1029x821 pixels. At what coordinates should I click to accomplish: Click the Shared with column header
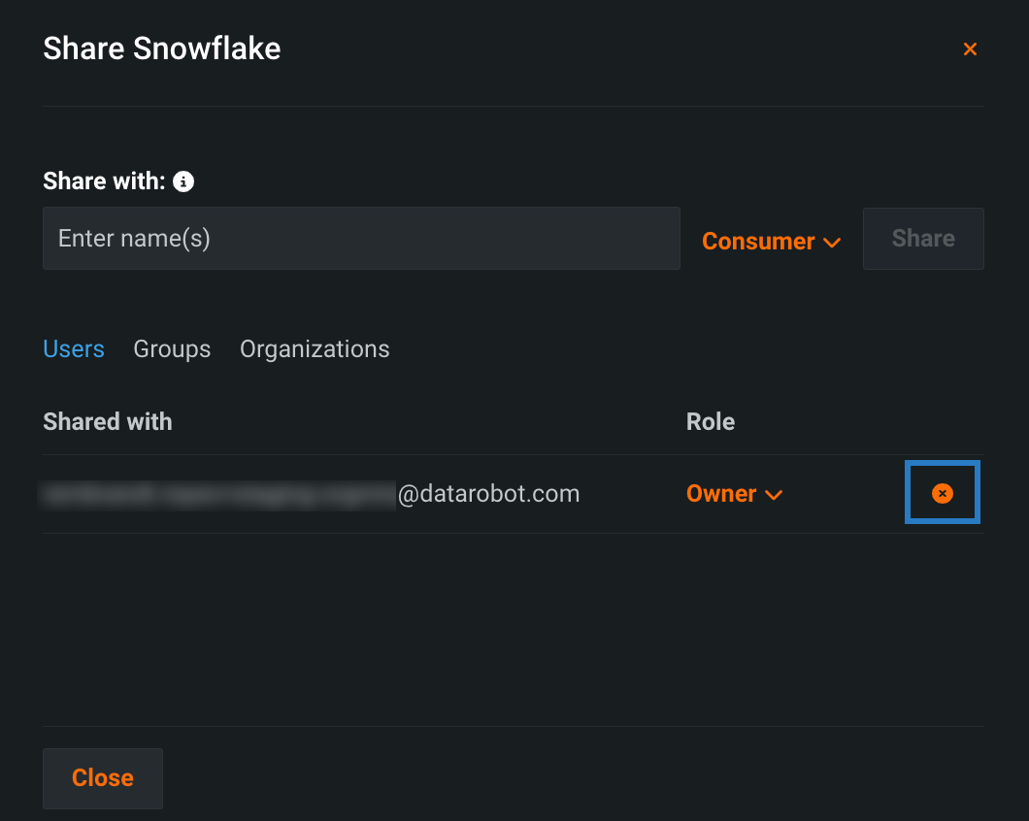coord(108,422)
